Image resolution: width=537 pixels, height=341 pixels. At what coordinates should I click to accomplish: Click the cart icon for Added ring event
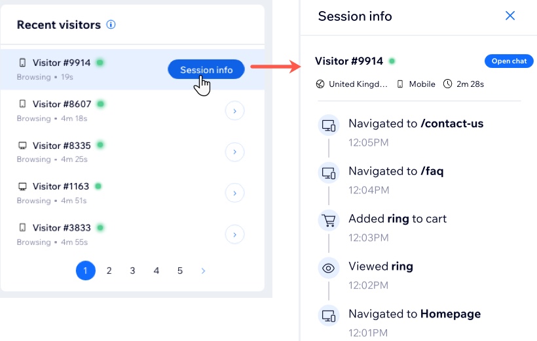(329, 220)
